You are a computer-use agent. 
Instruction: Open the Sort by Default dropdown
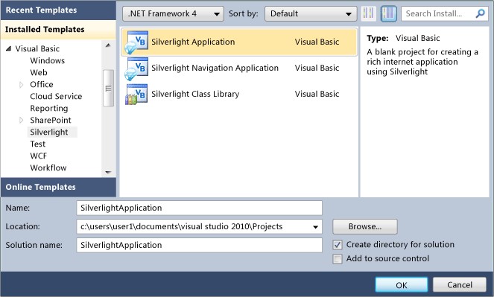point(311,14)
